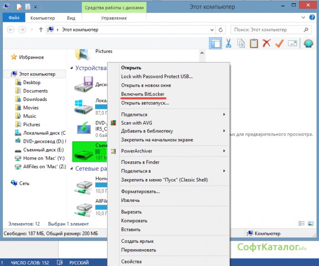Open the 'Вид' ribbon tab
319x266 pixels.
click(x=71, y=18)
